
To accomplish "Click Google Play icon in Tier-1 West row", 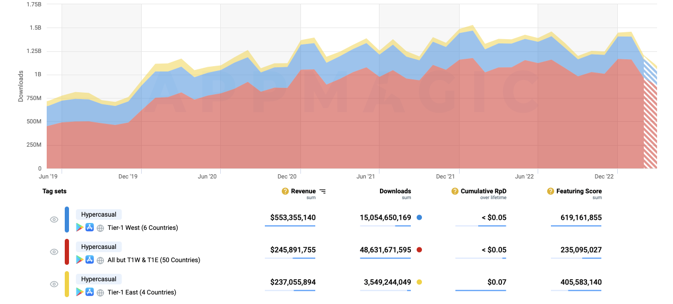I will pos(80,228).
